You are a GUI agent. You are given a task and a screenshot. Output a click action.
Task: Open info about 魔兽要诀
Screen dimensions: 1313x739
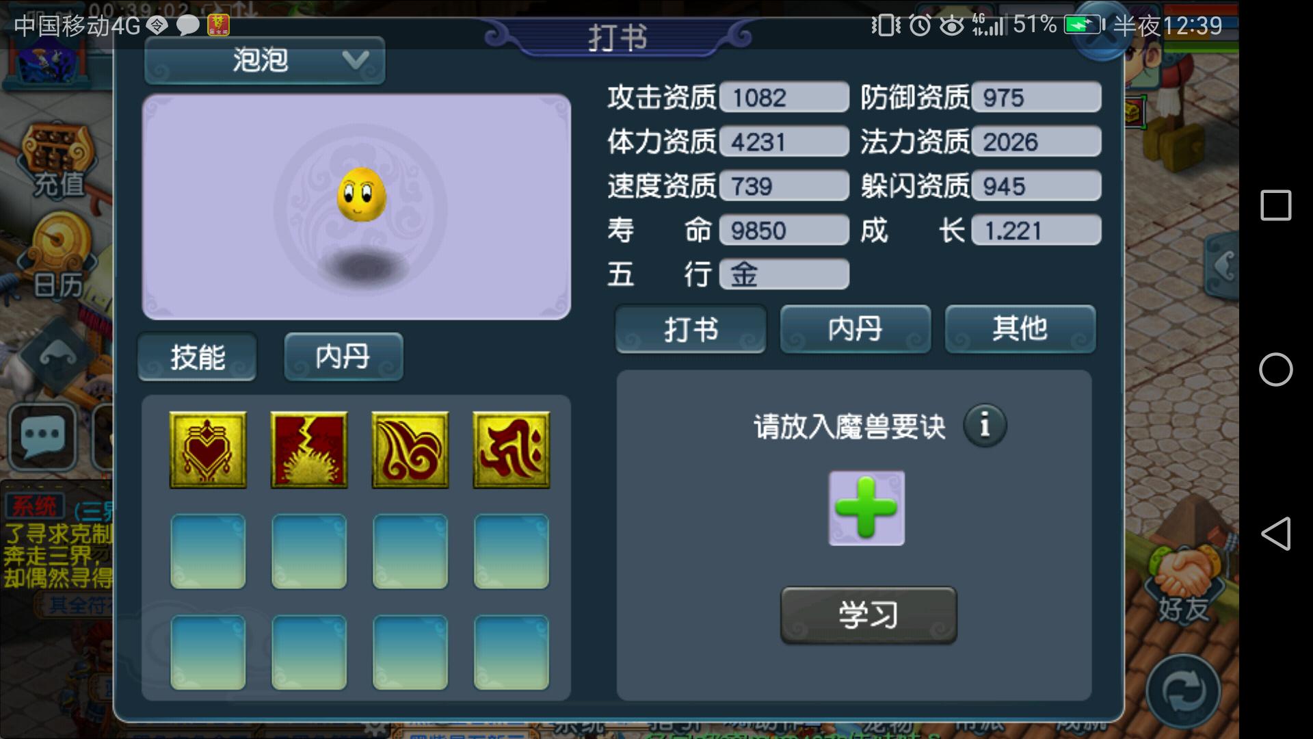(x=985, y=426)
